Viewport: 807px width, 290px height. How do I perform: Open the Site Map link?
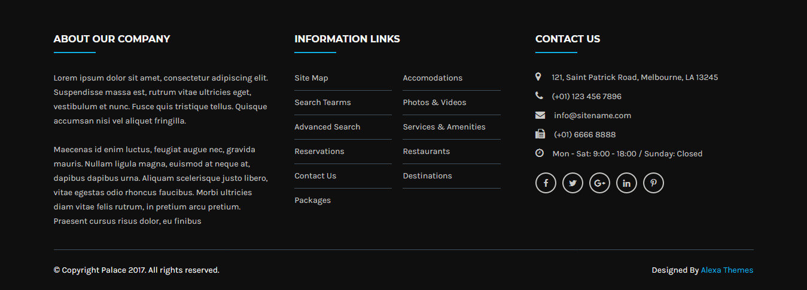[x=311, y=78]
